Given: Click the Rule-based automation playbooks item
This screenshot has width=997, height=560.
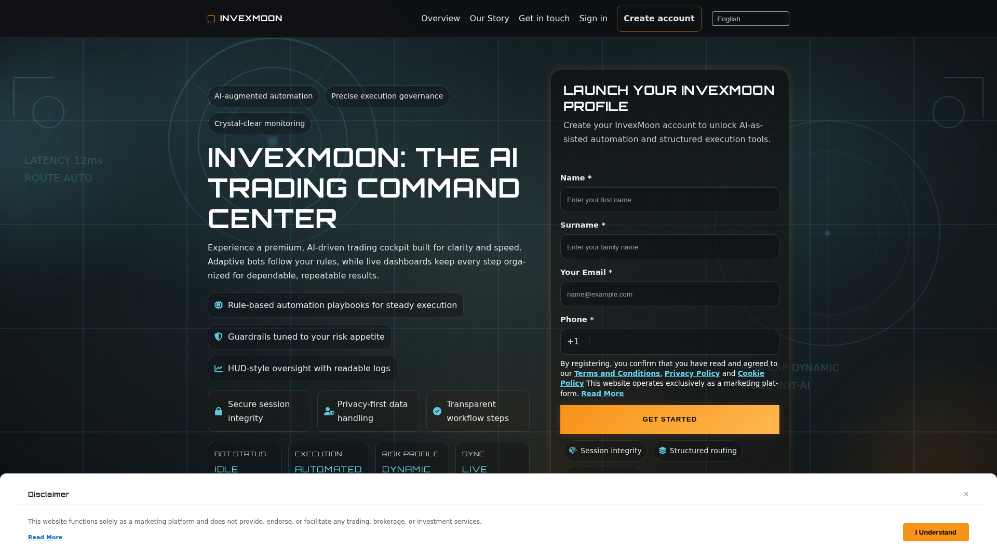Looking at the screenshot, I should point(335,305).
